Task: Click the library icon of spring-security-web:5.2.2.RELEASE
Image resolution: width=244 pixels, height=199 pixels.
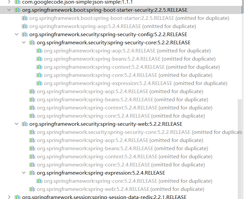Action: (x=25, y=124)
